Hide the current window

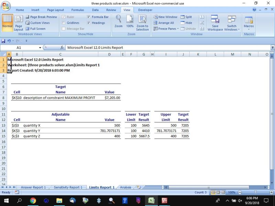[x=186, y=23]
